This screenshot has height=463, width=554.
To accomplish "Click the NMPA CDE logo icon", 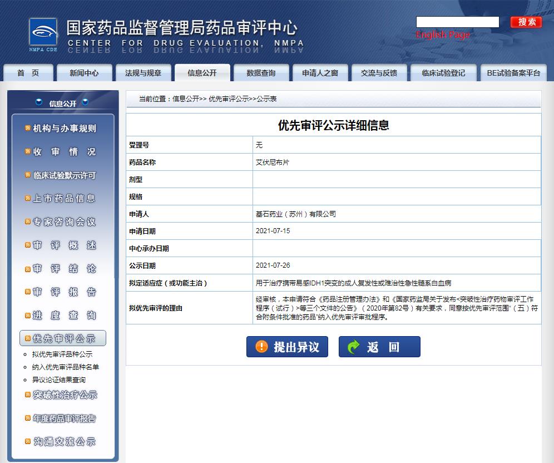I will pos(43,35).
